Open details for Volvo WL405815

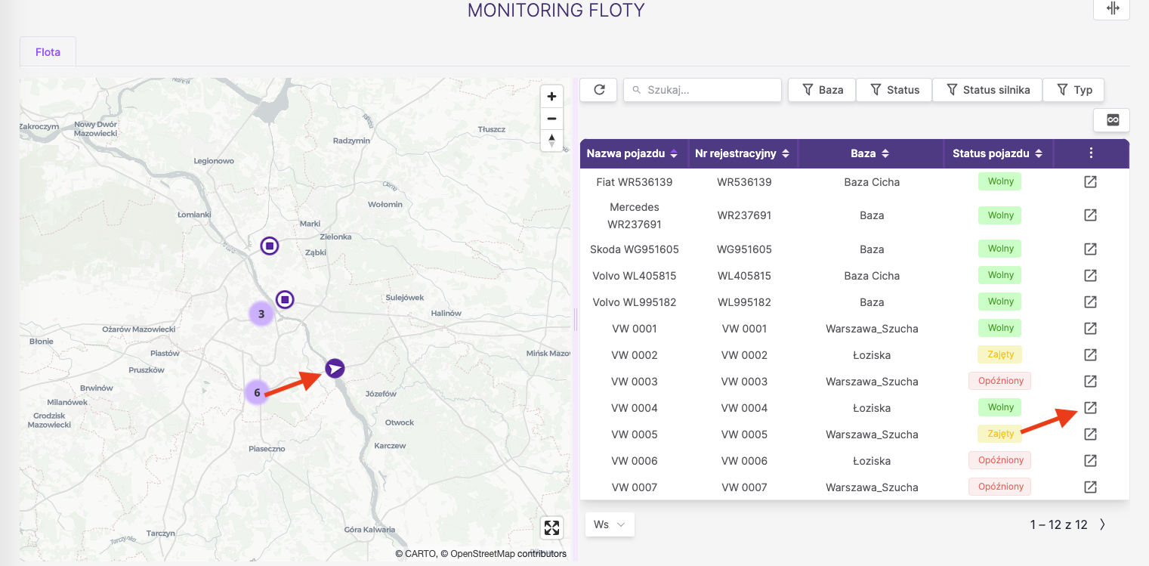coord(1090,276)
